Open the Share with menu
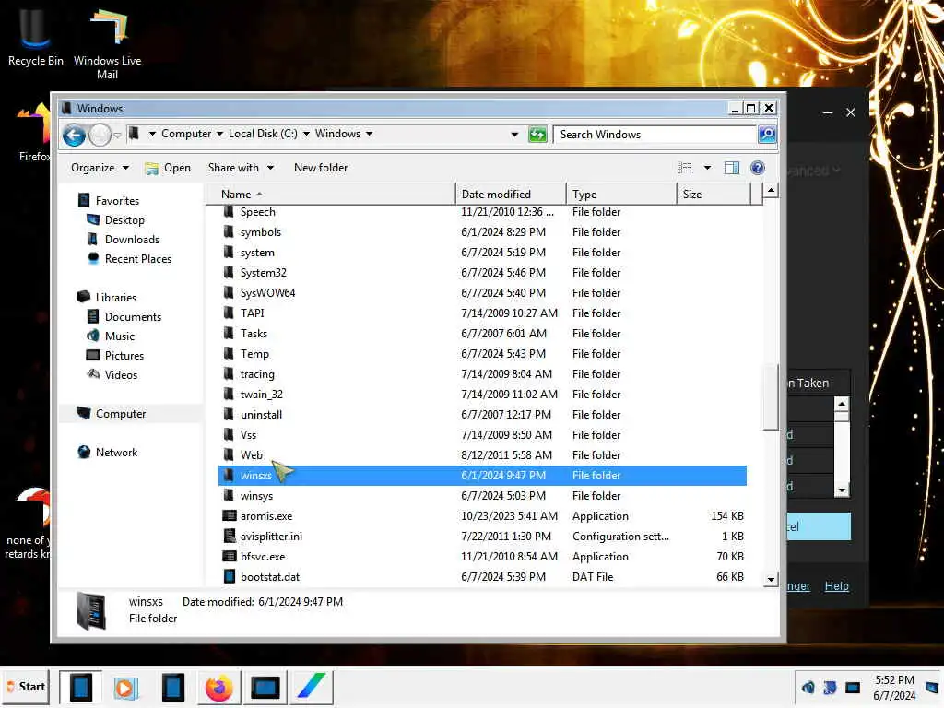Viewport: 944px width, 708px height. coord(241,168)
